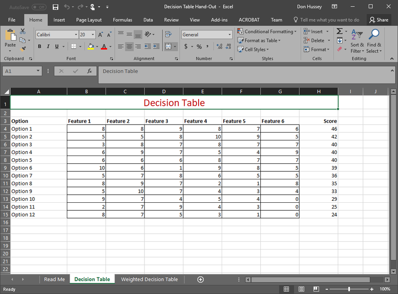Open the Name Box A1 dropdown arrow
Image resolution: width=398 pixels, height=294 pixels.
click(x=38, y=71)
